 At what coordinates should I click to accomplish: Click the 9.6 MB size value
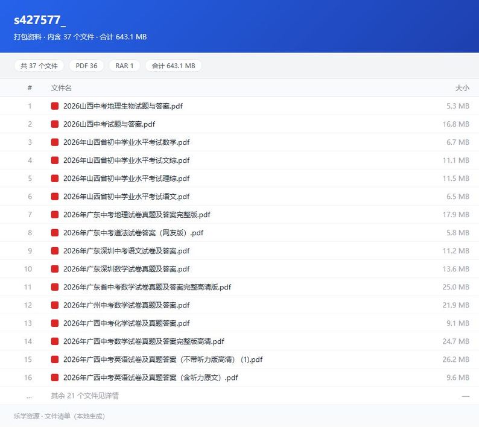click(x=458, y=378)
